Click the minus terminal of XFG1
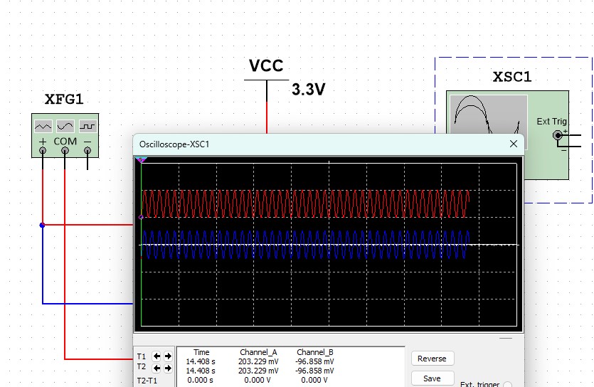The width and height of the screenshot is (594, 387). pos(87,151)
